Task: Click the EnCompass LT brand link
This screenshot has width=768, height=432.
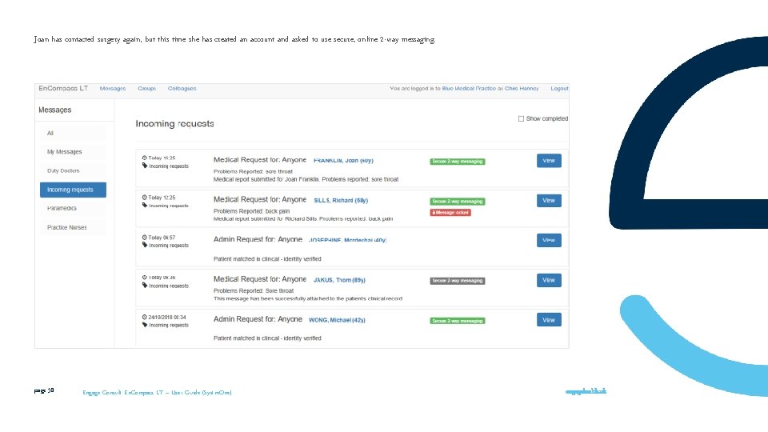Action: (x=63, y=88)
